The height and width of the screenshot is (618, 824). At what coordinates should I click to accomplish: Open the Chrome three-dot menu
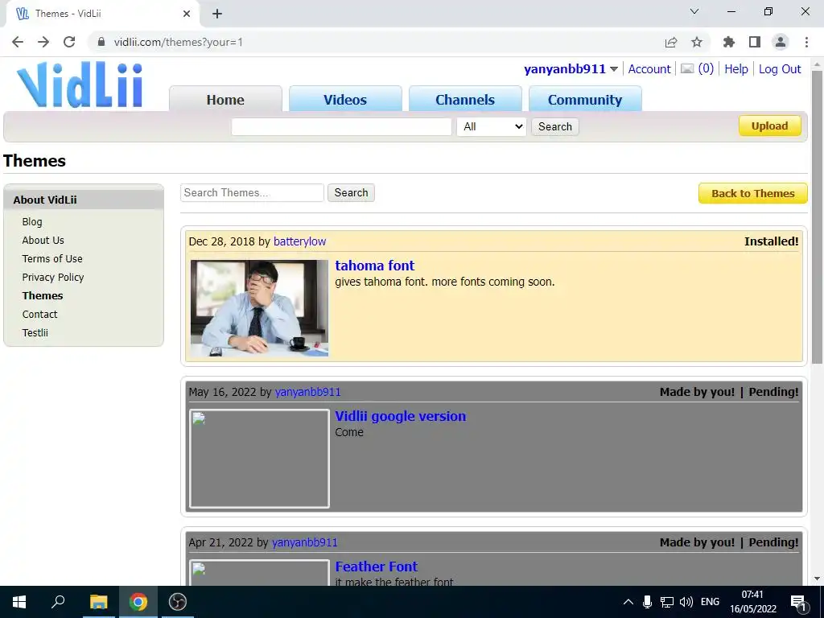(806, 42)
